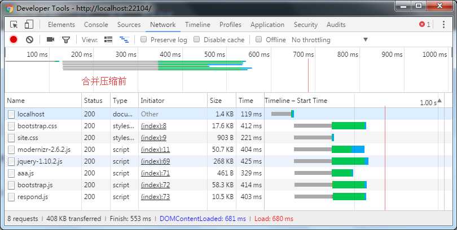Image resolution: width=457 pixels, height=230 pixels.
Task: Click the file icon beside bootstrap.js
Action: click(x=11, y=185)
